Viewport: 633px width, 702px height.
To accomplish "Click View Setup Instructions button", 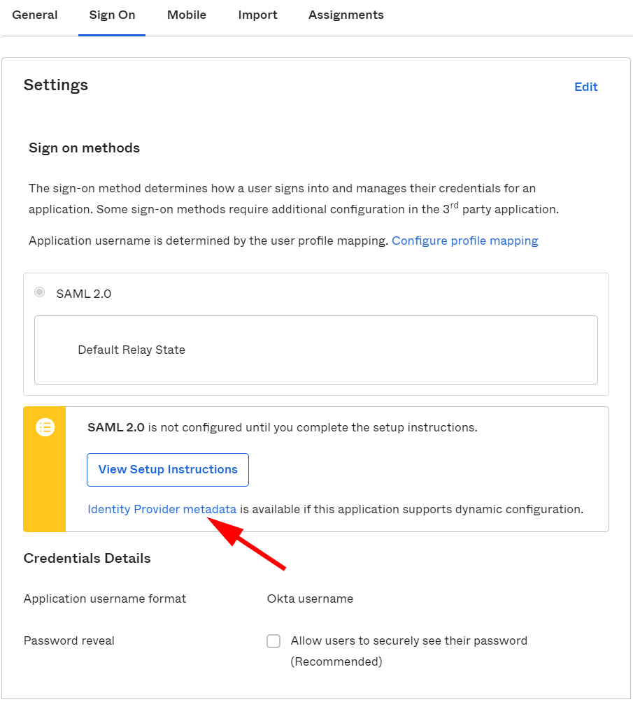I will point(168,470).
